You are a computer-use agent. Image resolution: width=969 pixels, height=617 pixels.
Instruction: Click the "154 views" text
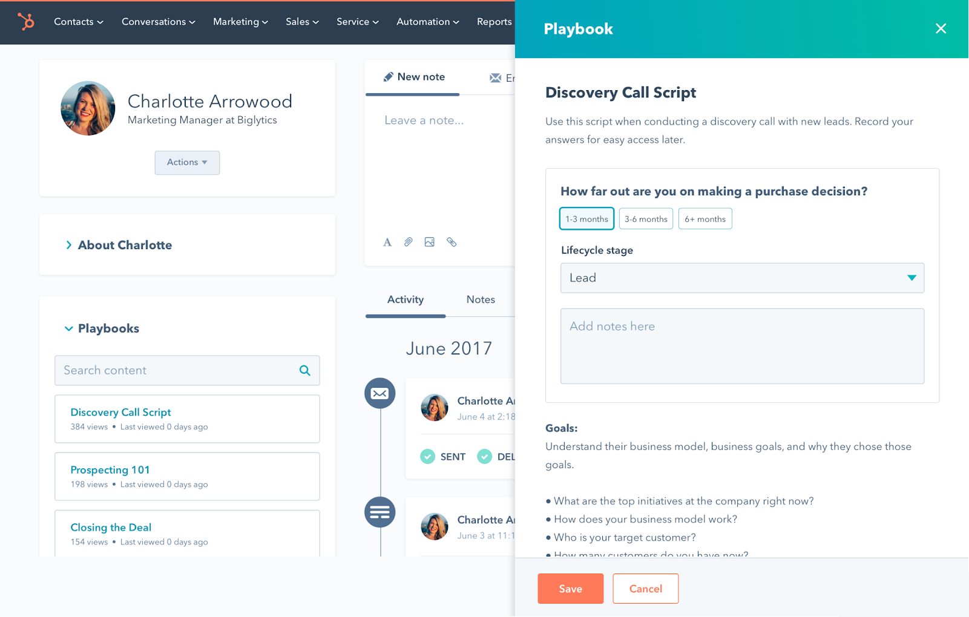click(89, 542)
